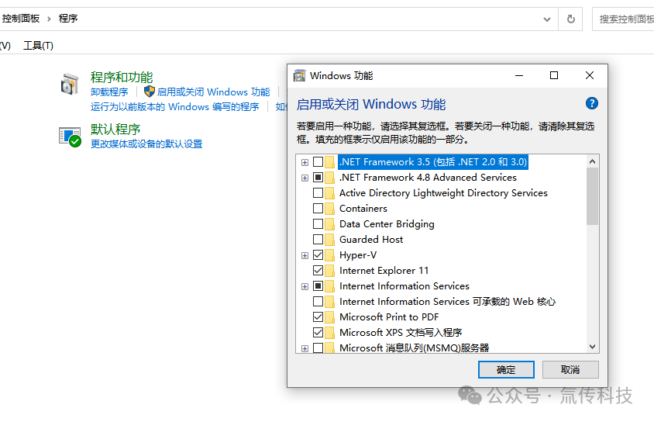Enable the Containers checkbox
654x422 pixels.
coord(318,209)
